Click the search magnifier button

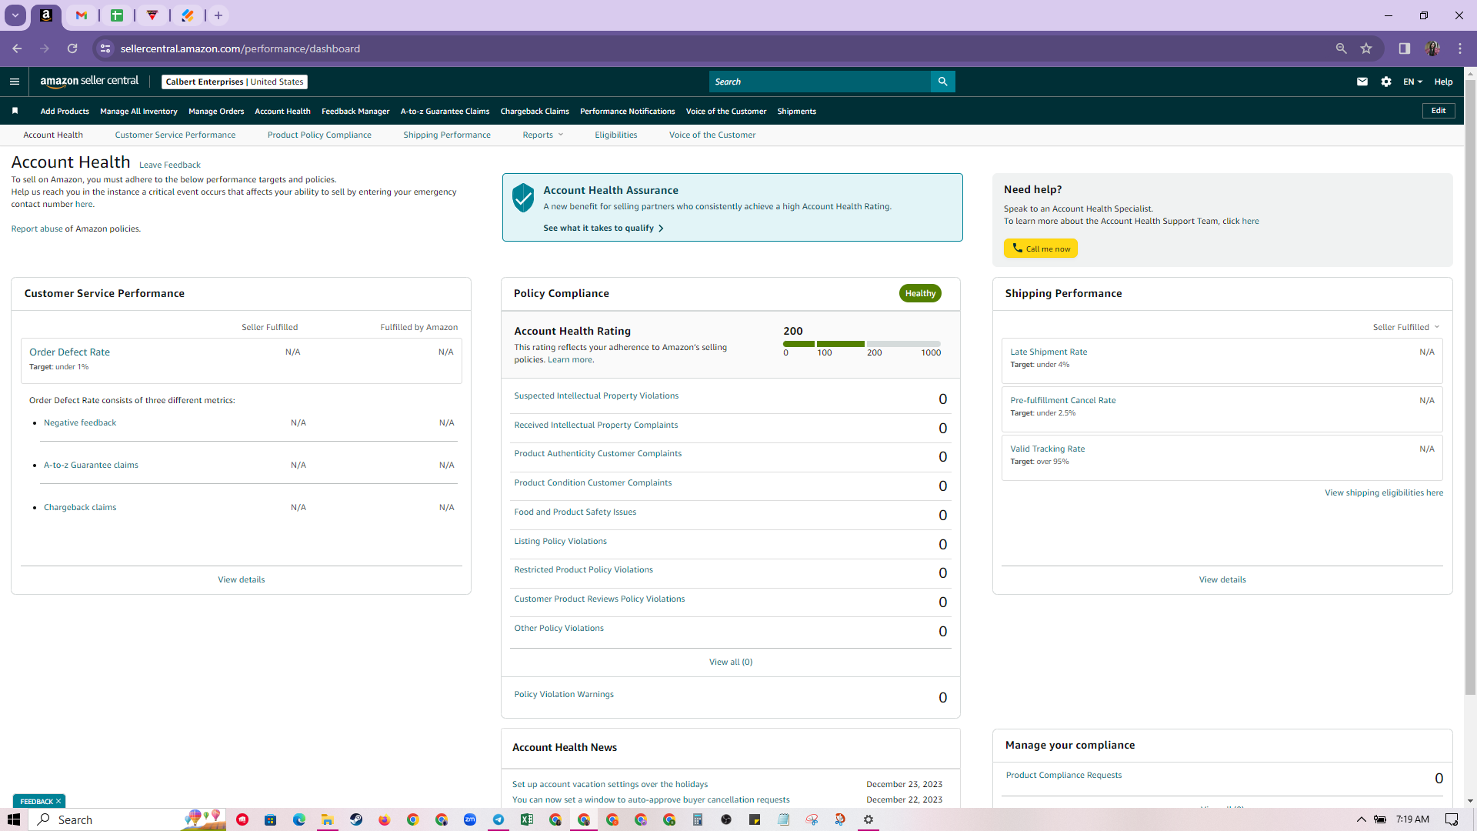coord(942,82)
